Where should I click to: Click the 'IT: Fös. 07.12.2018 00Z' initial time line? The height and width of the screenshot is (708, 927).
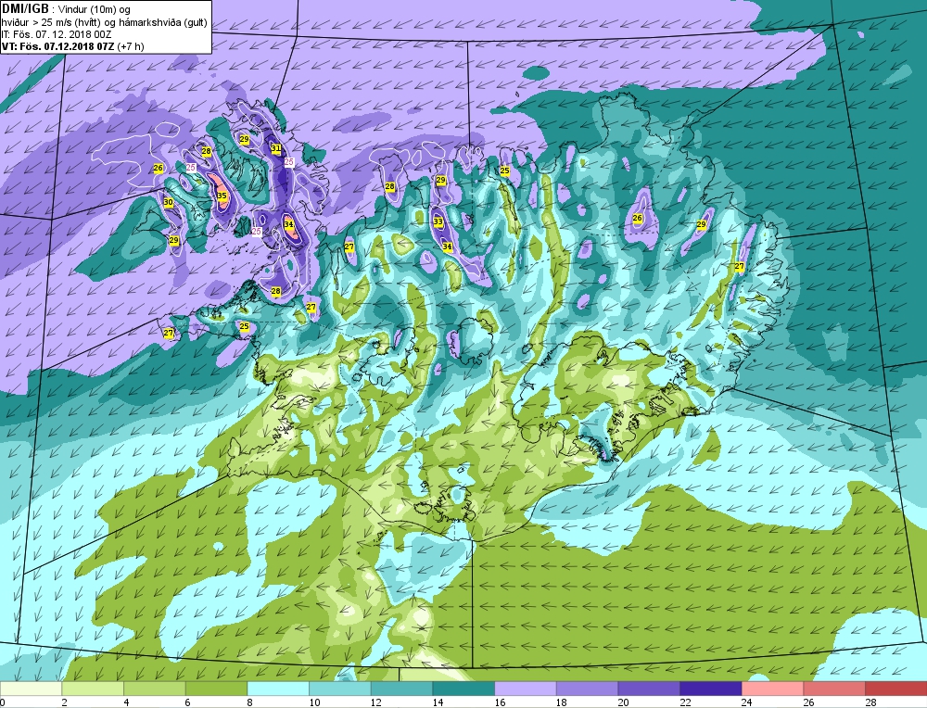coord(57,34)
